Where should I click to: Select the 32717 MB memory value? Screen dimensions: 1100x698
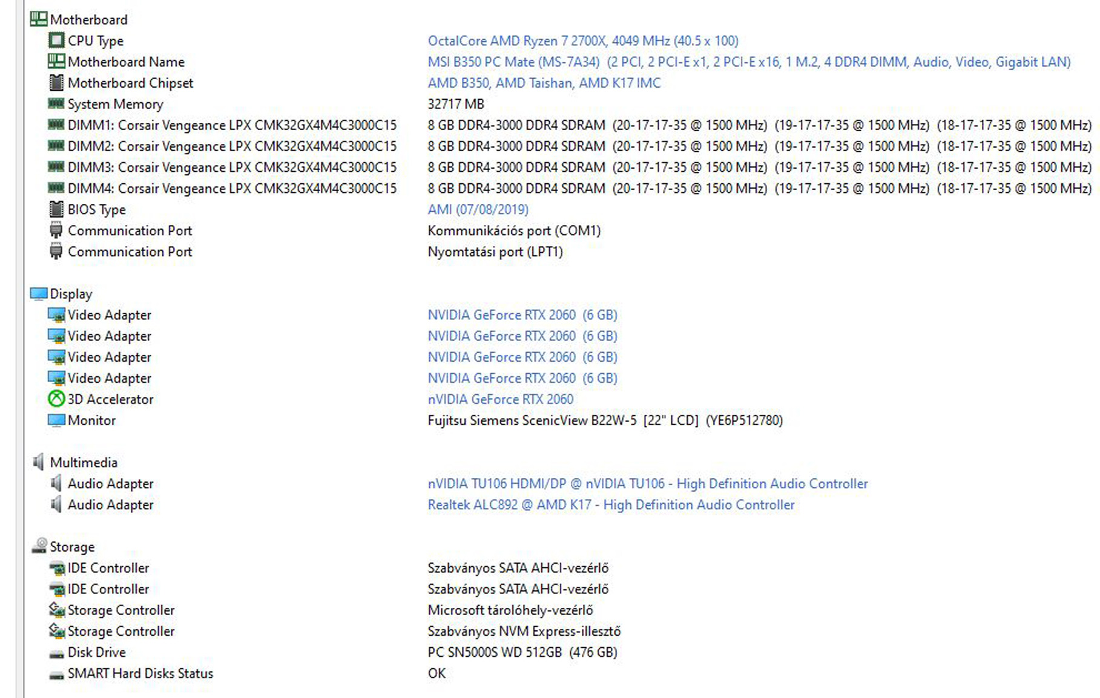456,104
